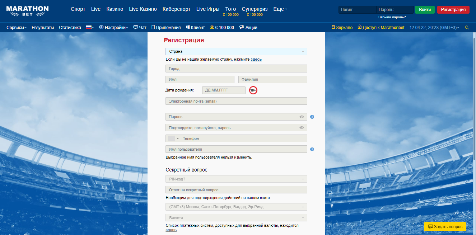Toggle visibility of confirm password field
The width and height of the screenshot is (476, 235).
point(302,128)
